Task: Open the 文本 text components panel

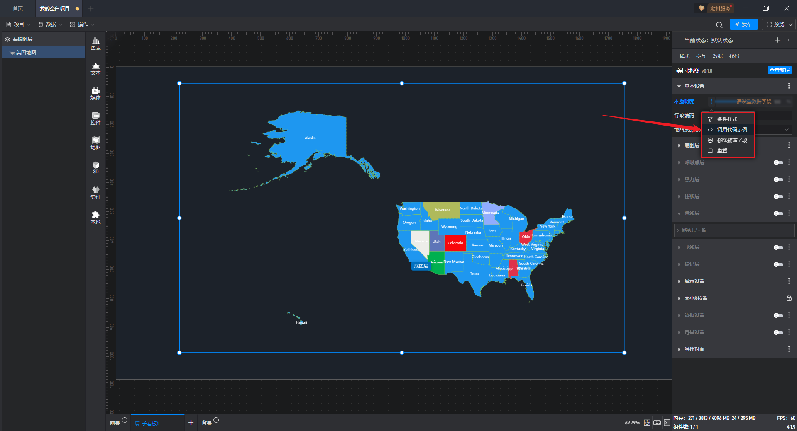Action: [x=95, y=68]
